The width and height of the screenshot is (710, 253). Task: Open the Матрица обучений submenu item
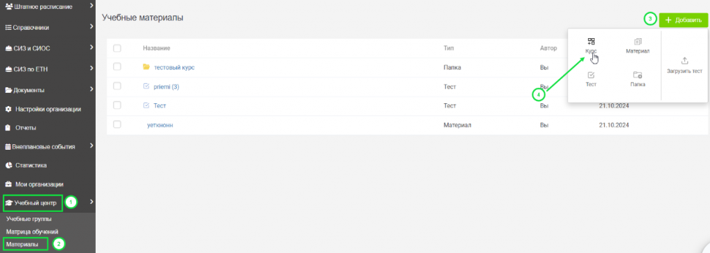point(32,232)
